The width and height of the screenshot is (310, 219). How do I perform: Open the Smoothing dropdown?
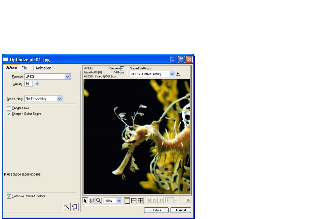click(59, 99)
